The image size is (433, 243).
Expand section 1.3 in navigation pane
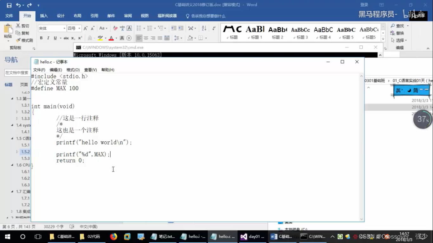pyautogui.click(x=12, y=99)
